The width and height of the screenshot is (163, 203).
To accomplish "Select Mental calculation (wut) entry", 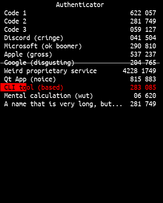I will tap(80, 96).
